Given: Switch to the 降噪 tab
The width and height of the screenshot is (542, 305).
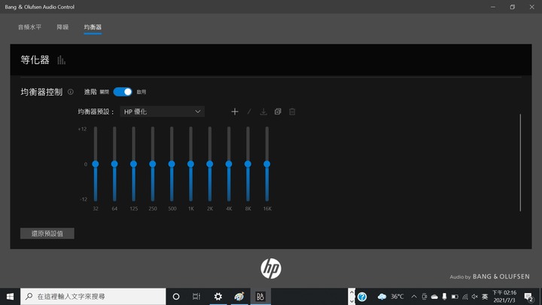Looking at the screenshot, I should [x=62, y=27].
